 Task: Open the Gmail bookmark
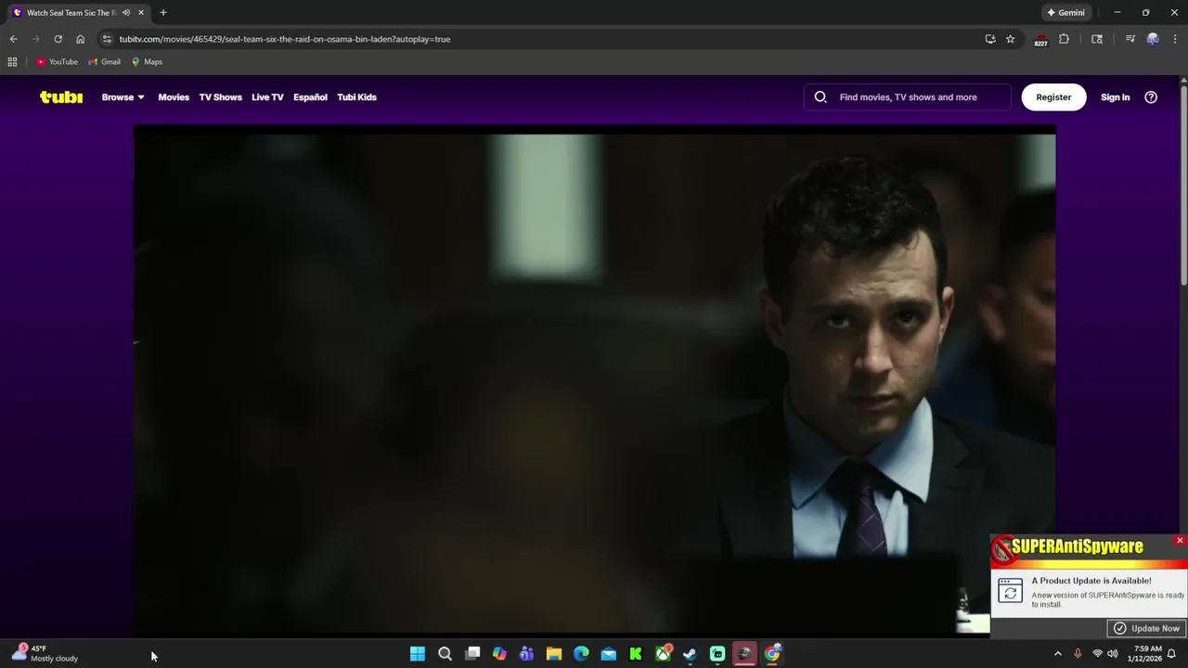(105, 62)
